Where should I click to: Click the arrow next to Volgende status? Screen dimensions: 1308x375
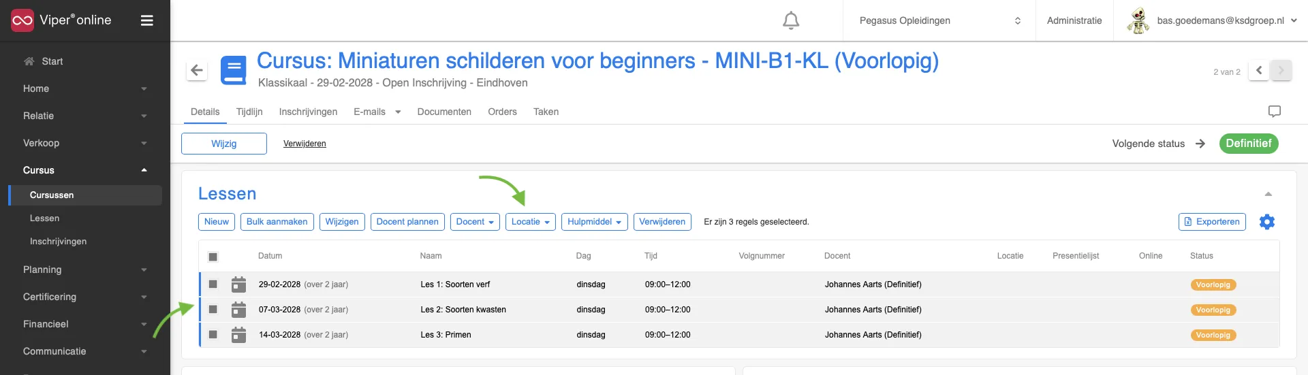[x=1200, y=144]
